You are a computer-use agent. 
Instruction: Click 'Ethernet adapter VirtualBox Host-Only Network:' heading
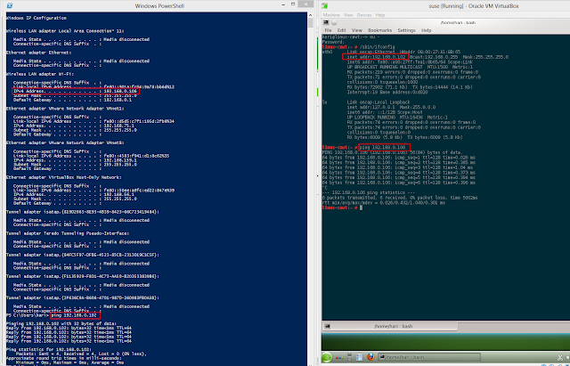[63, 177]
